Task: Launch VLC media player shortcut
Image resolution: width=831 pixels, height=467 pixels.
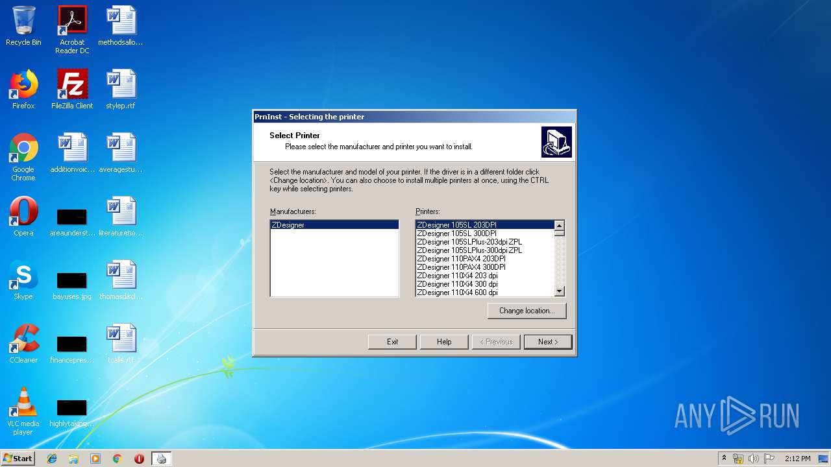Action: (x=23, y=411)
